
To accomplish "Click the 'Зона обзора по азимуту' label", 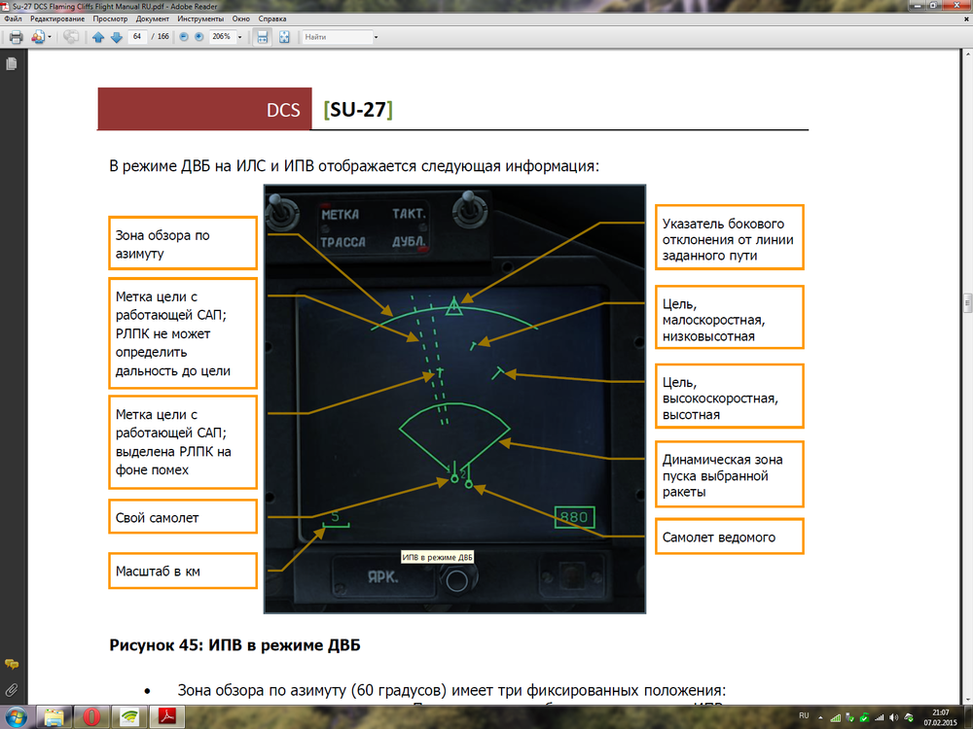I will click(x=183, y=243).
